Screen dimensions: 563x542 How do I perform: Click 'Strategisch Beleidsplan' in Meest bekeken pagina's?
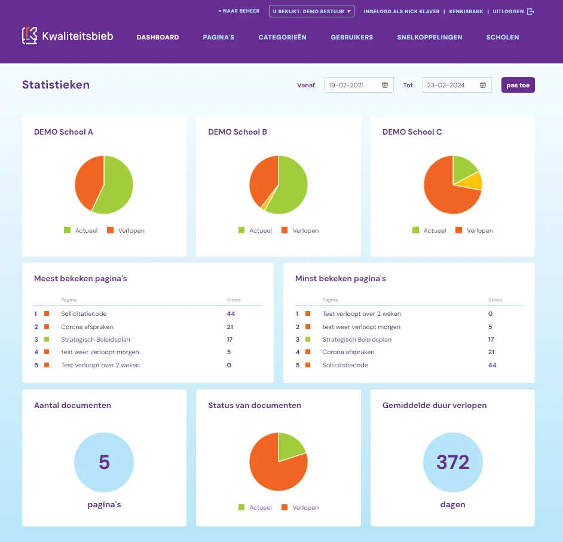(x=96, y=339)
